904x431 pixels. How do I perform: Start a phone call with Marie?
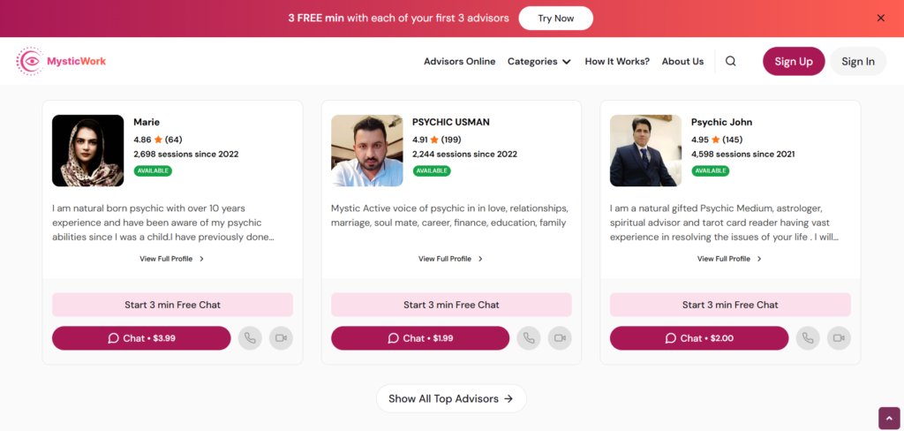click(x=250, y=338)
